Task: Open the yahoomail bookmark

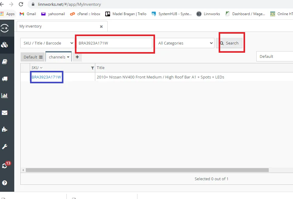Action: (x=53, y=14)
